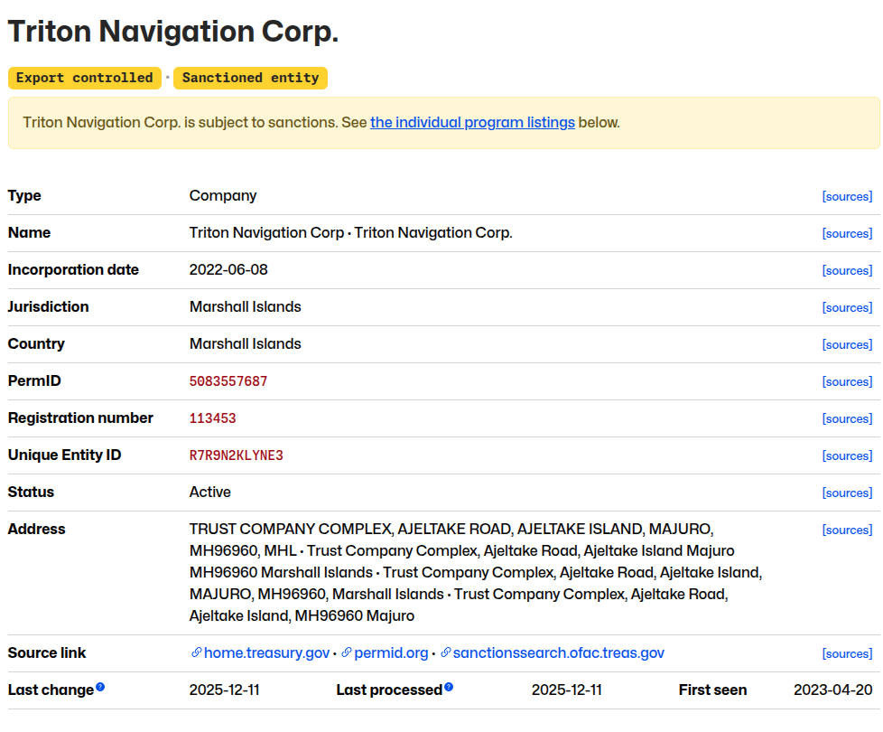Click link icon before home.treasury.gov
Viewport: 883px width, 732px height.
click(x=196, y=653)
